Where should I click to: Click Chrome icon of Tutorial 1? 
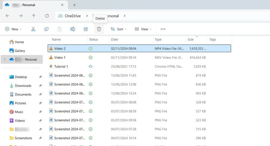51,66
